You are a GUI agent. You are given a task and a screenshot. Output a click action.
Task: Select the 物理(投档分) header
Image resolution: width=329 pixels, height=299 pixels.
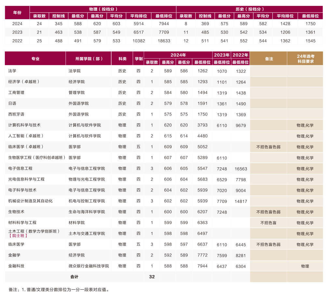click(103, 9)
